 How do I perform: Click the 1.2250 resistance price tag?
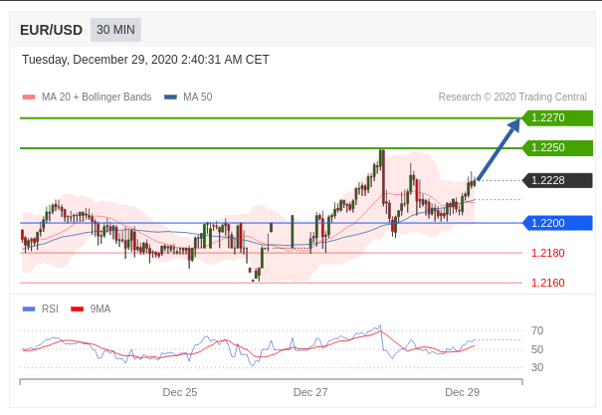[557, 148]
